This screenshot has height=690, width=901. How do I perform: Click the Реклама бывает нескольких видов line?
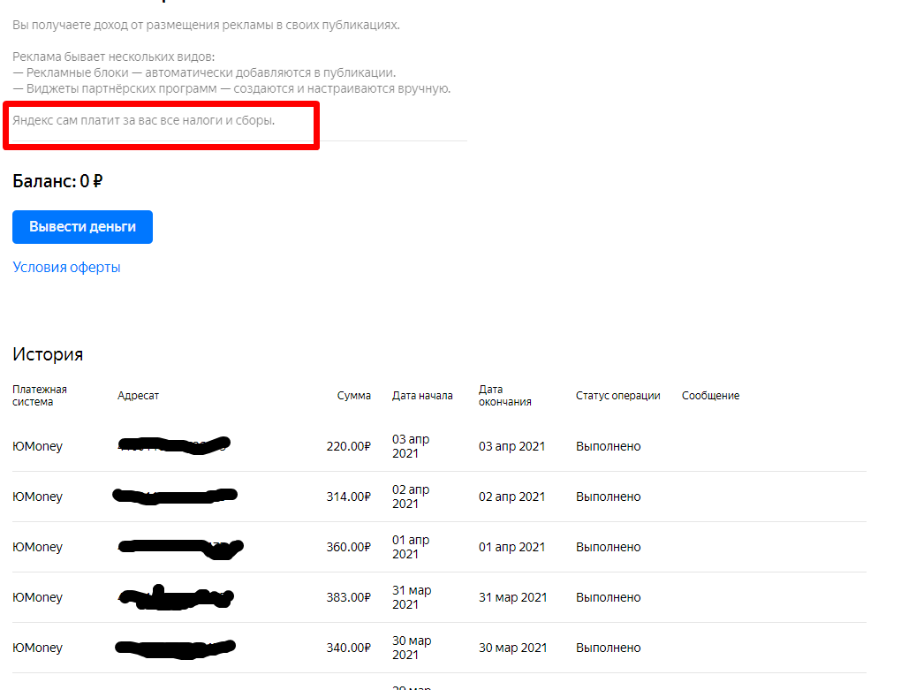coord(114,57)
